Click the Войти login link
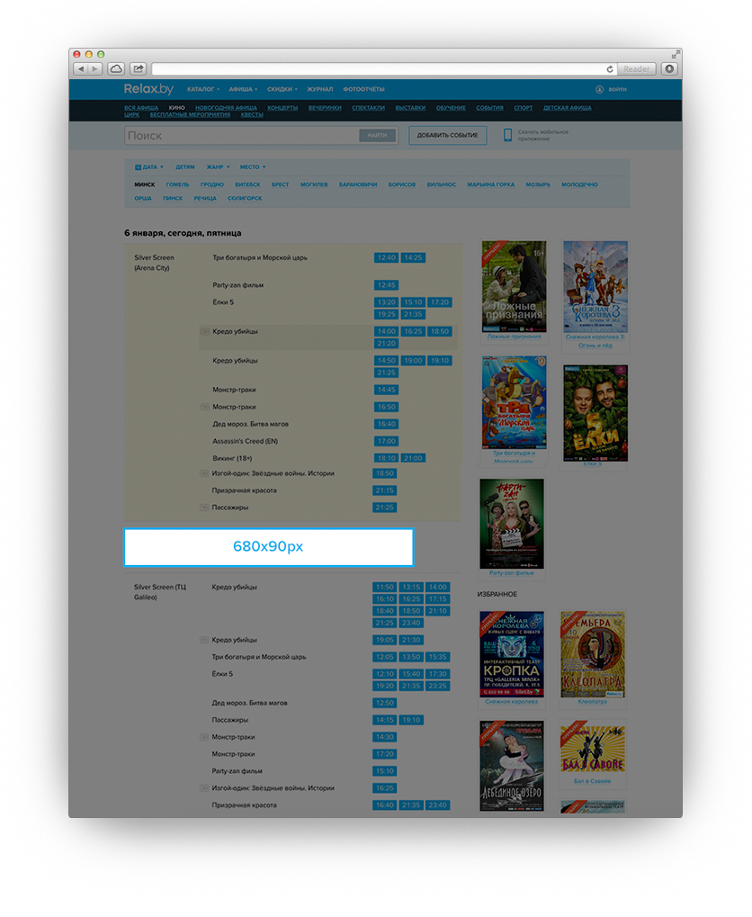752x917 pixels. [x=617, y=89]
